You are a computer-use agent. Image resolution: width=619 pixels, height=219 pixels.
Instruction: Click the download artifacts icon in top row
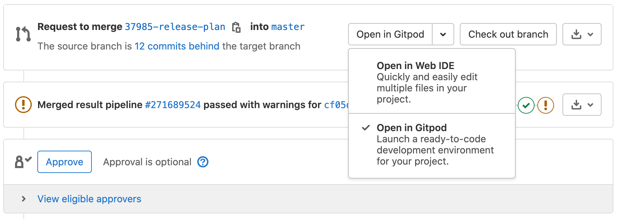(x=577, y=34)
